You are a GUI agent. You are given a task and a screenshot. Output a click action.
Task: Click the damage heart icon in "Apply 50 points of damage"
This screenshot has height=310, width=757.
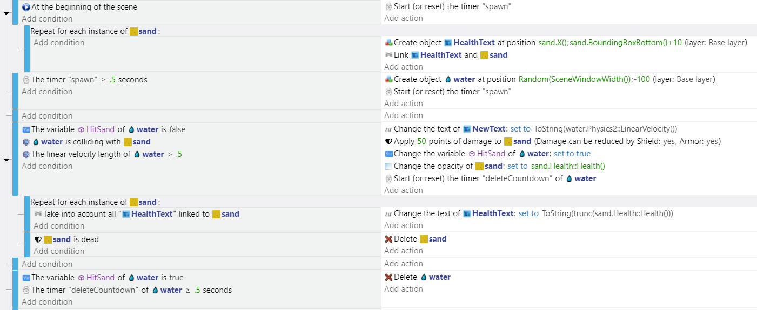388,141
